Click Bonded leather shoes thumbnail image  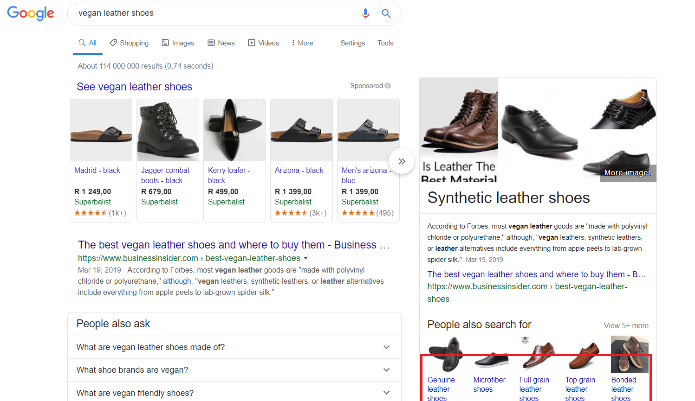[630, 355]
